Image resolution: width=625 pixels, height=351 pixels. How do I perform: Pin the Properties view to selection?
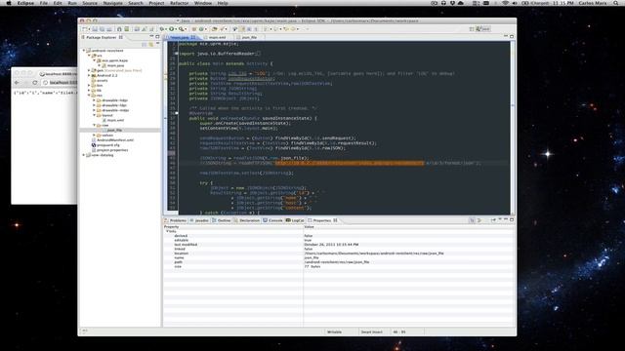(x=493, y=219)
